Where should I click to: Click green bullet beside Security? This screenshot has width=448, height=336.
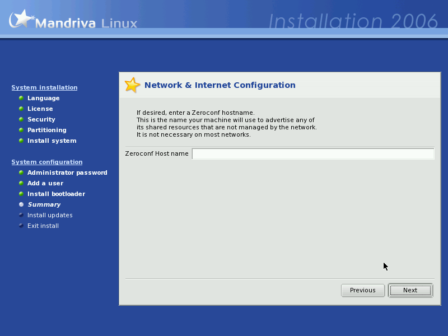[21, 119]
